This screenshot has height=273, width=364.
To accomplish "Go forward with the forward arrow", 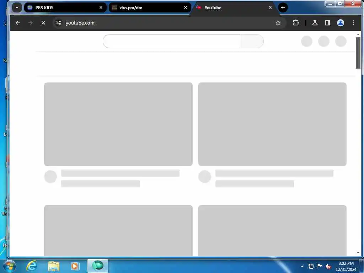I will 31,23.
